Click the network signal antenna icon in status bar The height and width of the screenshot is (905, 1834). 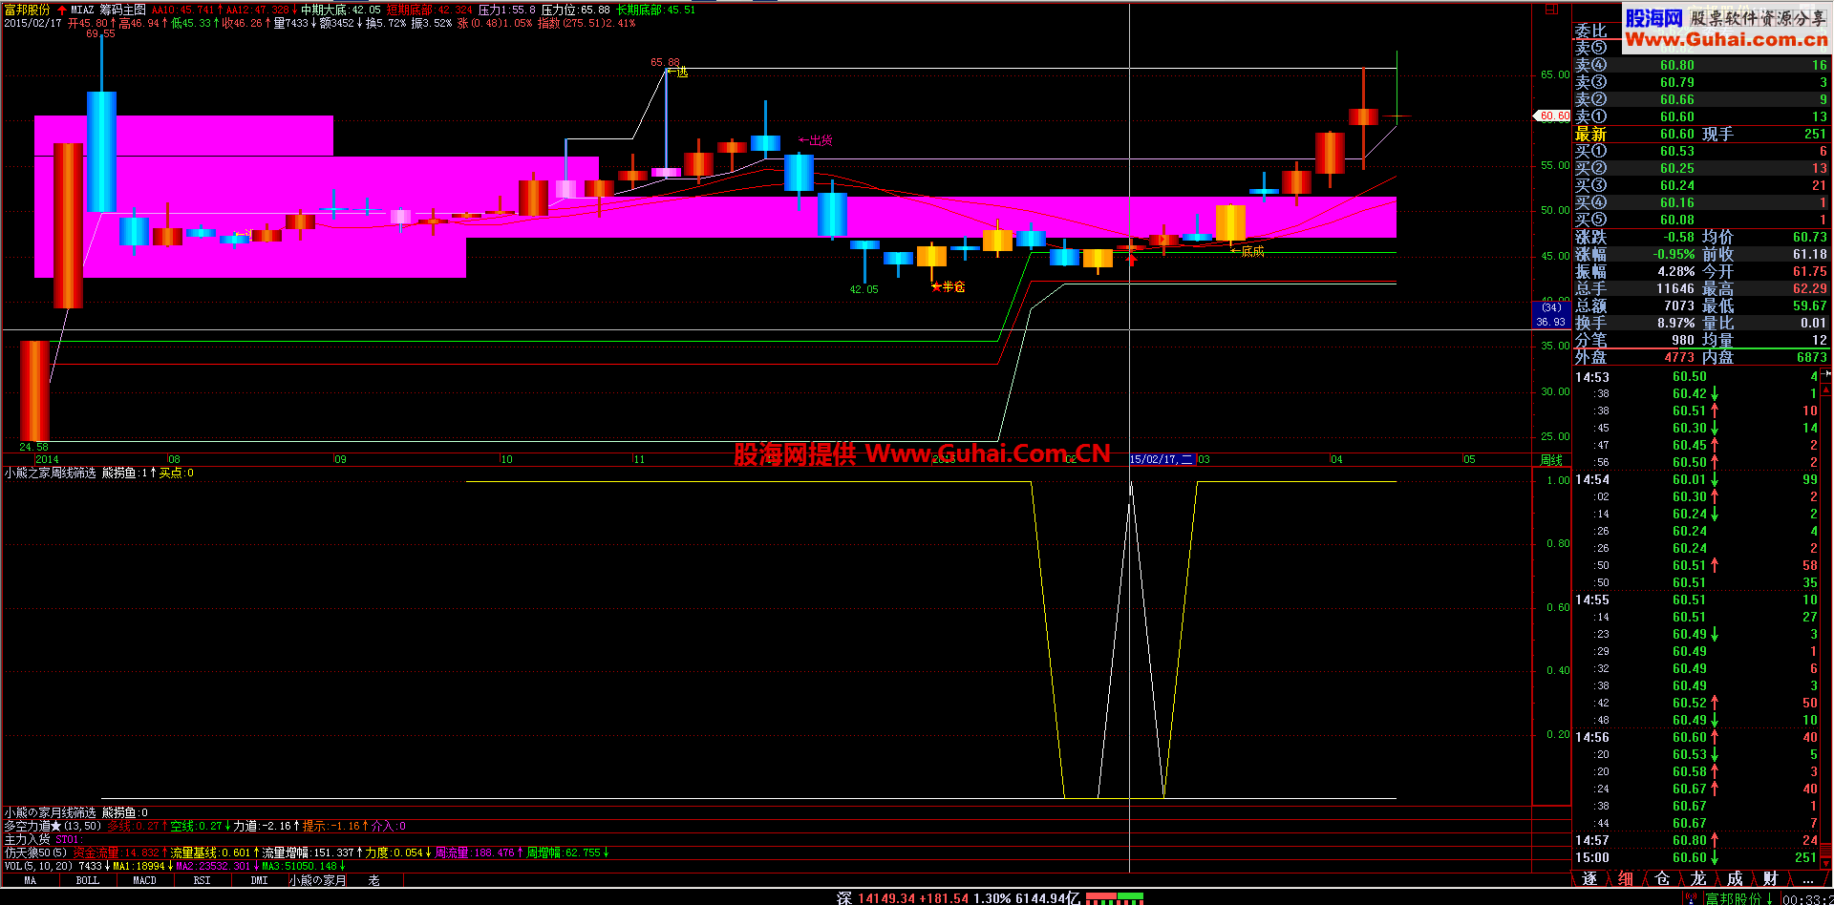[1693, 898]
